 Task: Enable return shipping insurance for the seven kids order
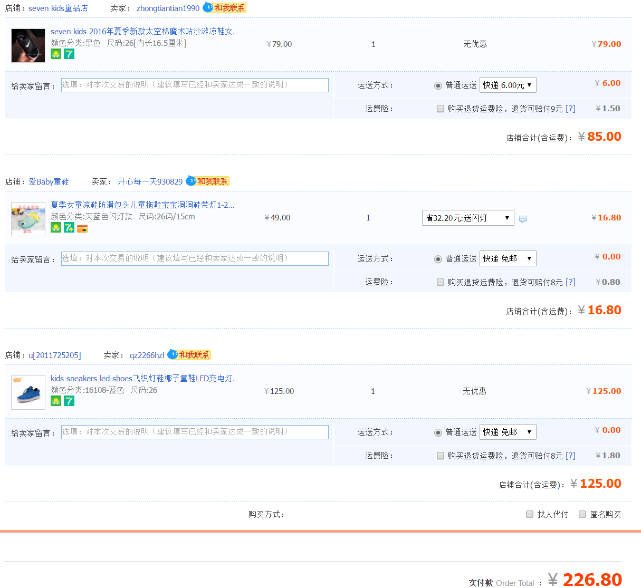(x=441, y=109)
